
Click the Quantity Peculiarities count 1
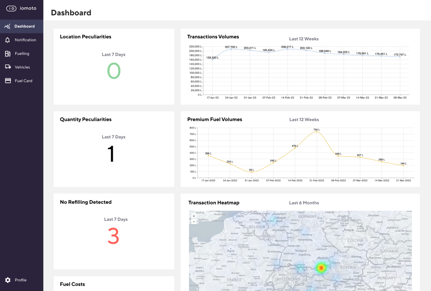111,154
